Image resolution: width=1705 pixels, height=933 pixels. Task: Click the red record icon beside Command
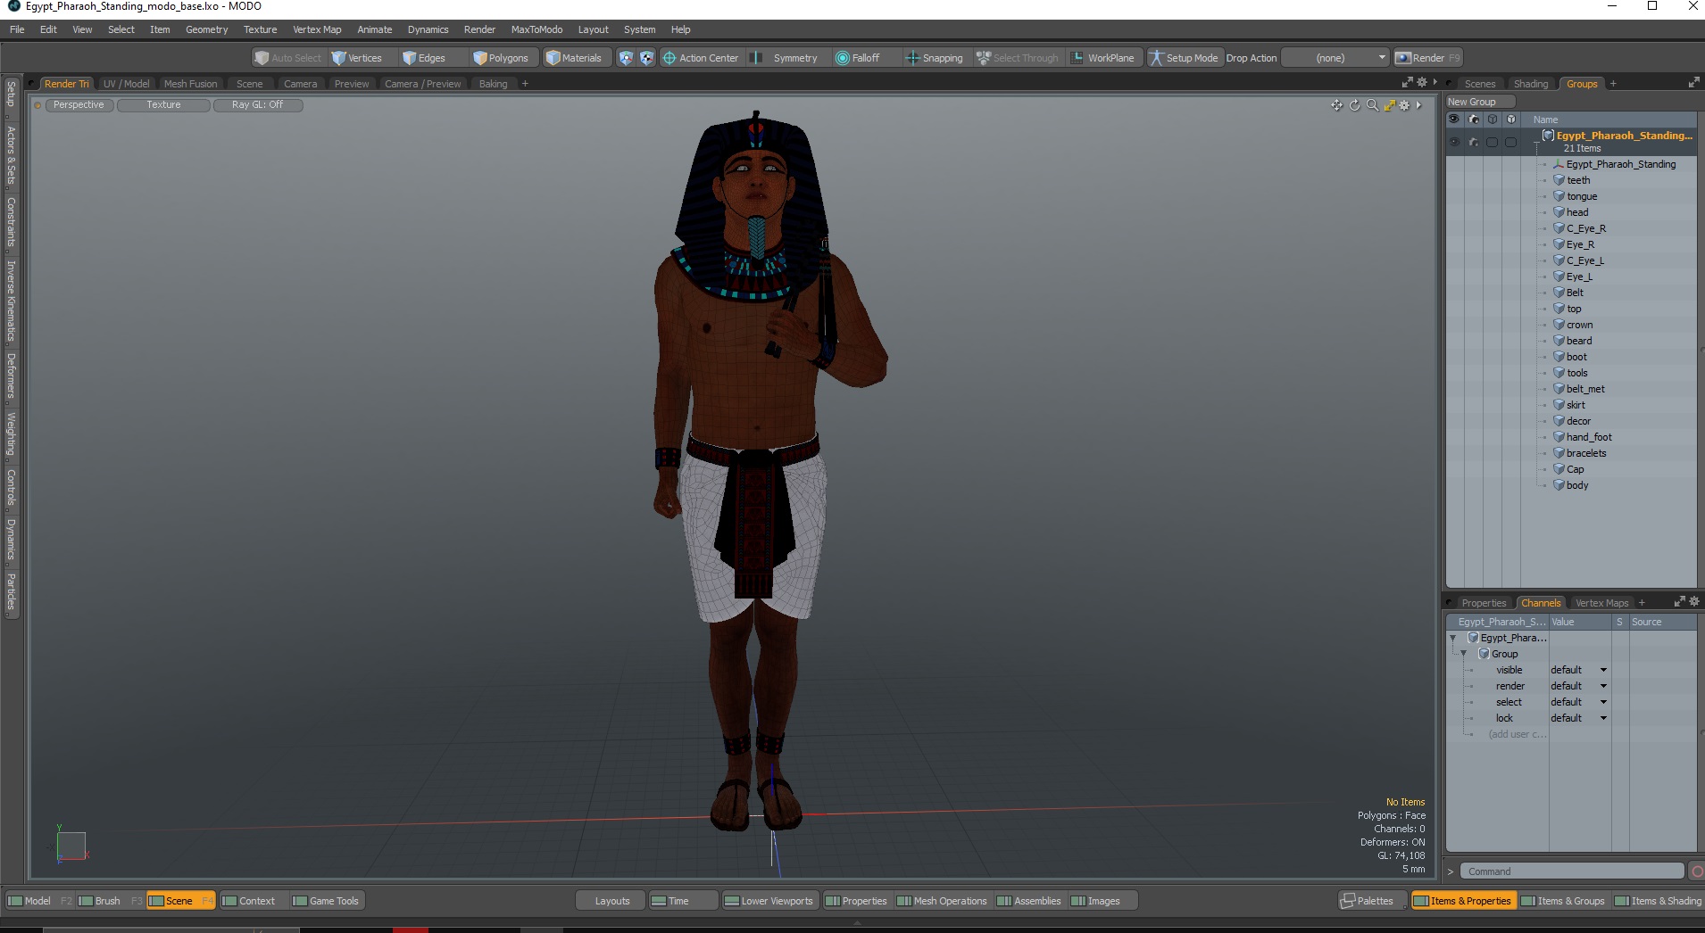pos(1697,871)
